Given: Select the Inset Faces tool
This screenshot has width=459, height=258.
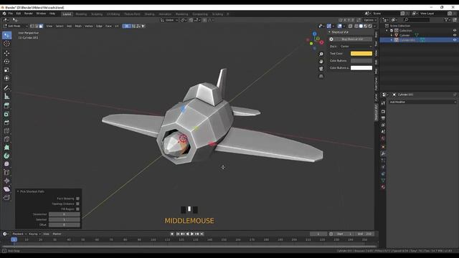Looking at the screenshot, I should pos(6,114).
